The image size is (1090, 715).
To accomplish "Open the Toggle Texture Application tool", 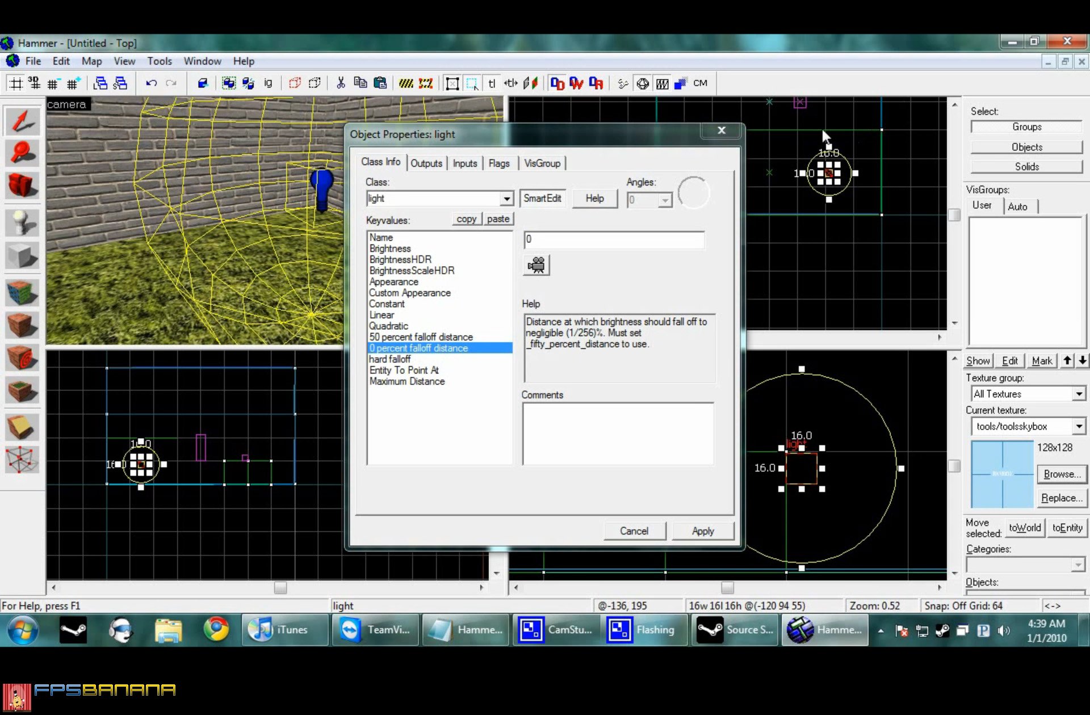I will pyautogui.click(x=22, y=293).
